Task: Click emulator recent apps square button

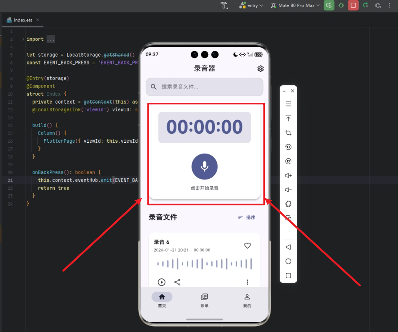Action: pyautogui.click(x=289, y=276)
